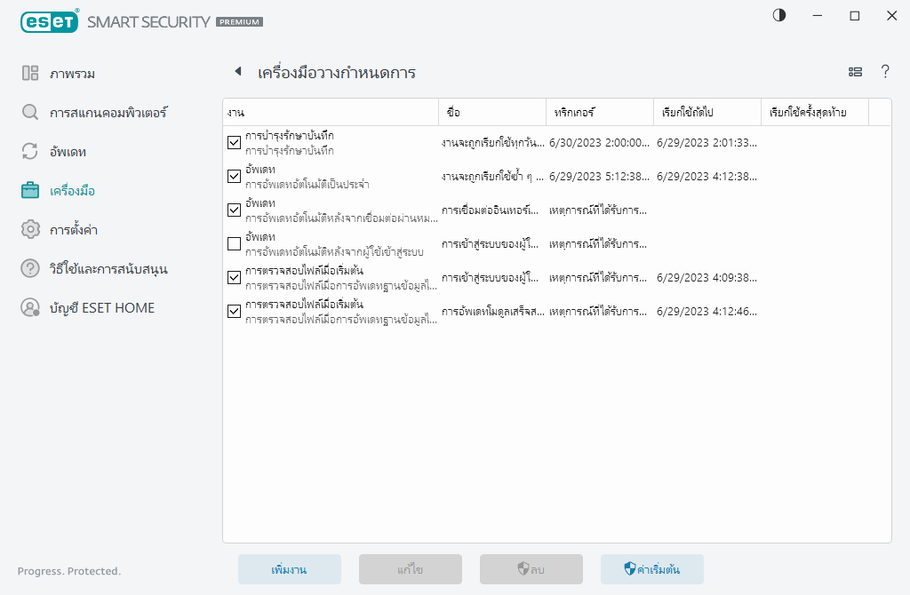Click the magnifier icon for การสแกนคอมพิวเตอร์

[x=30, y=113]
